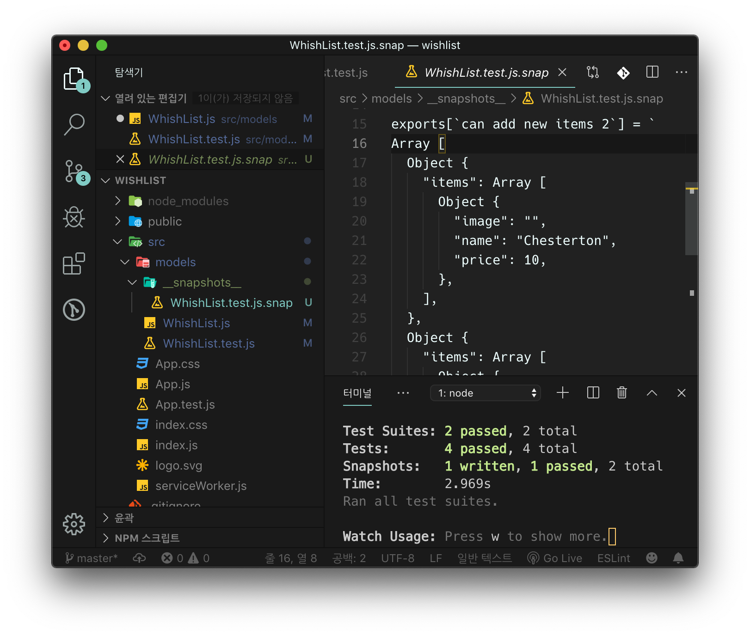Click 일반 텍스트 language mode in status bar
The width and height of the screenshot is (750, 636).
[x=485, y=558]
